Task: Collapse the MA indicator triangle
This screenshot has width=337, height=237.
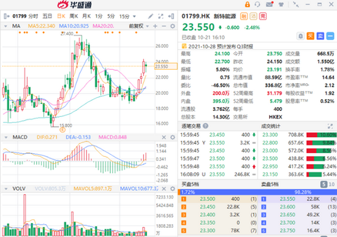Action: point(6,26)
